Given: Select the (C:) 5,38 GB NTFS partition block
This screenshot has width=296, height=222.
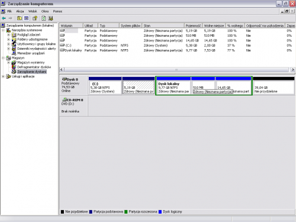Looking at the screenshot, I should point(105,86).
